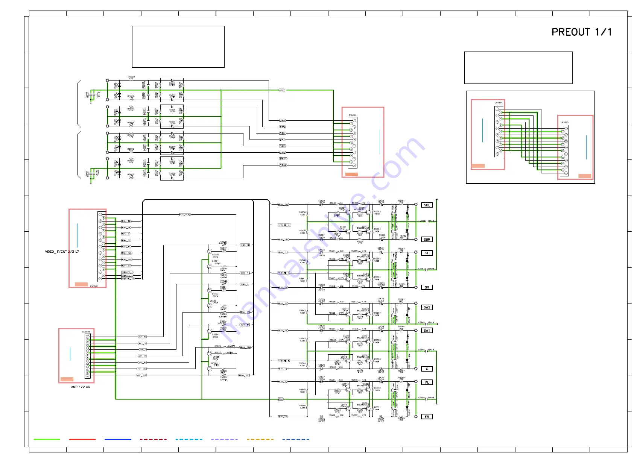Click the orange tag inside CN5602 box
Viewport: 640px width, 475px height.
point(351,174)
